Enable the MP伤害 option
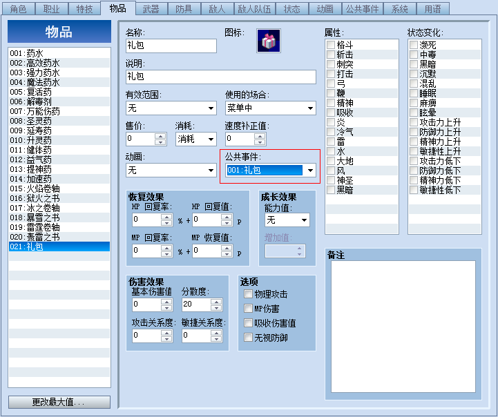This screenshot has width=498, height=417. point(248,308)
